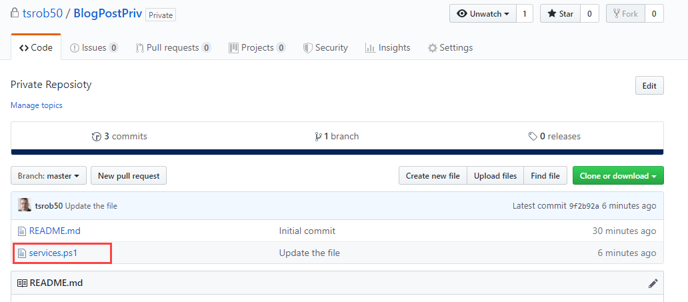
Task: Open the services.ps1 file link
Action: point(53,253)
